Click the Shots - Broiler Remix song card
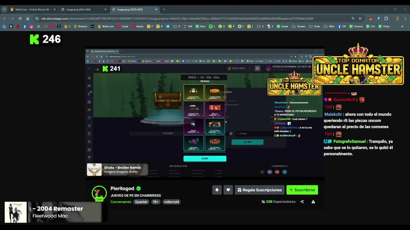 (x=117, y=170)
